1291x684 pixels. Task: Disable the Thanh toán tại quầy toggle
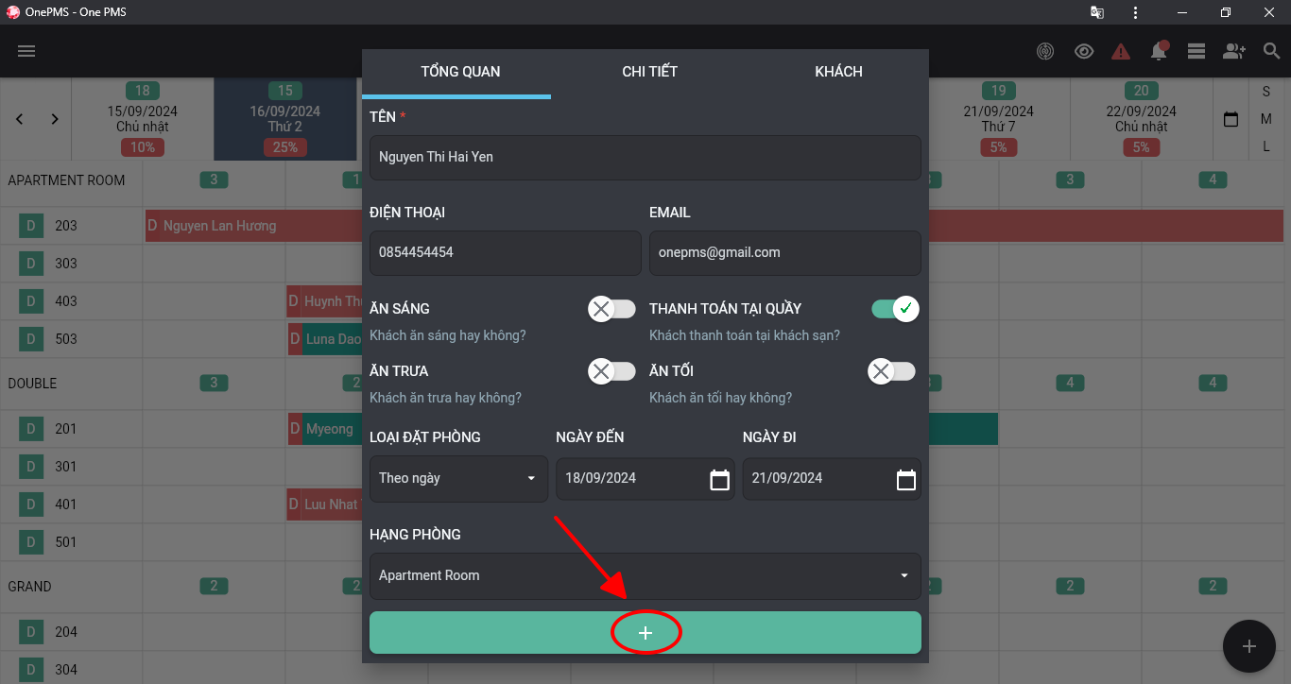coord(895,309)
